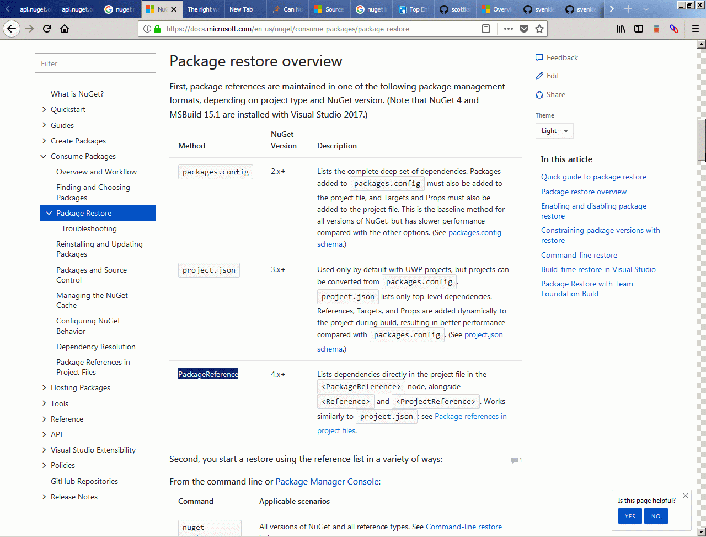Switch to the 'The right way' tab
This screenshot has width=706, height=537.
coord(201,9)
